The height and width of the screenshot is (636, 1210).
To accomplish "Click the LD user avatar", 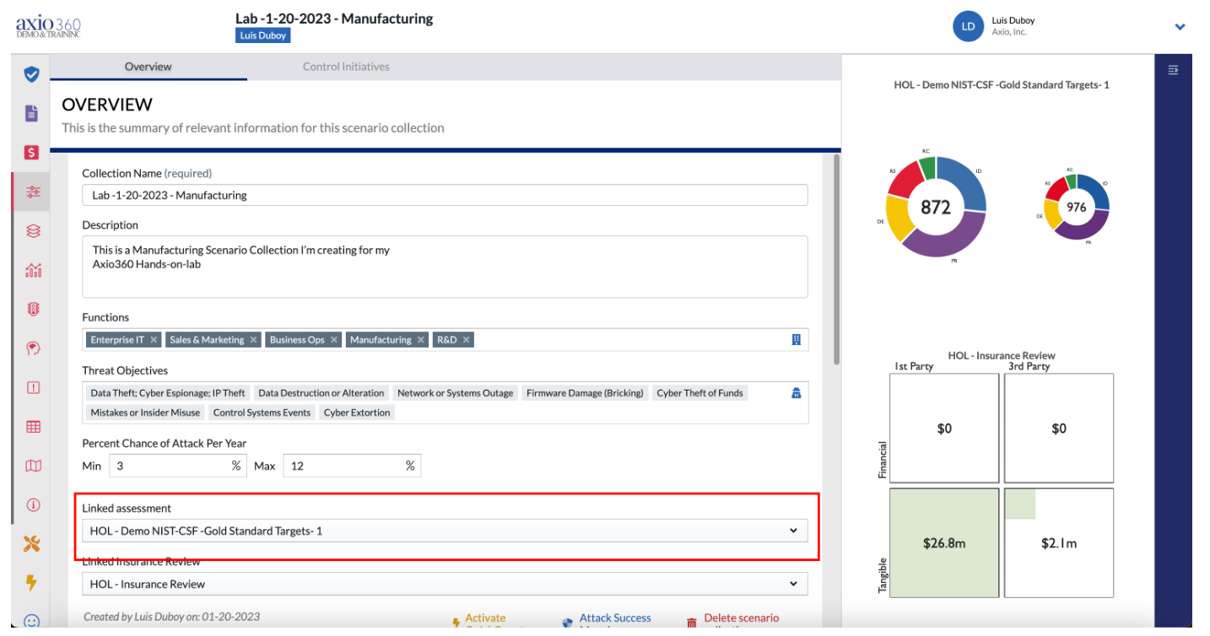I will click(x=968, y=26).
